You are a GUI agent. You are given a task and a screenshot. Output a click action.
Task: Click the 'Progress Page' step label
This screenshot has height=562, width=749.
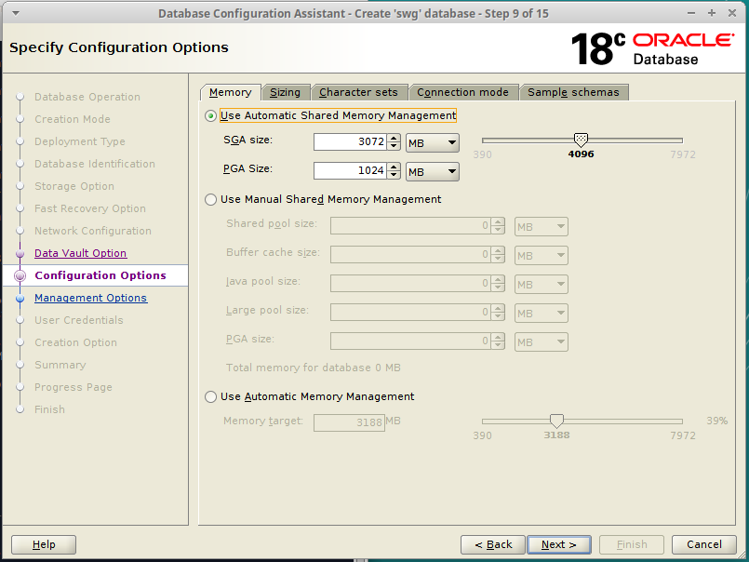point(74,388)
